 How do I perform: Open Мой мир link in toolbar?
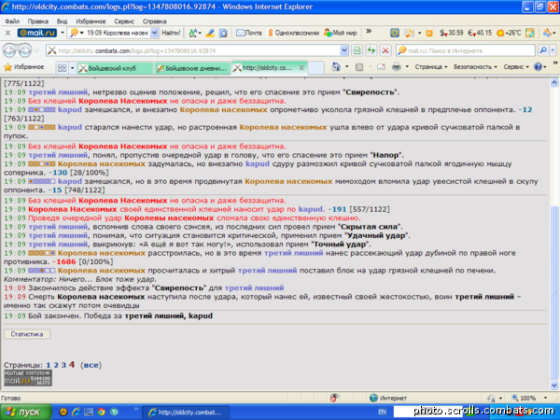(x=341, y=33)
